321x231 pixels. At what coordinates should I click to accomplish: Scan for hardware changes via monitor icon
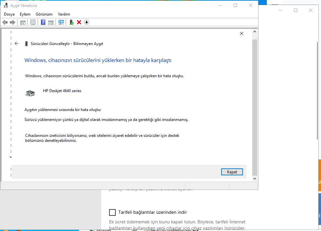(61, 22)
